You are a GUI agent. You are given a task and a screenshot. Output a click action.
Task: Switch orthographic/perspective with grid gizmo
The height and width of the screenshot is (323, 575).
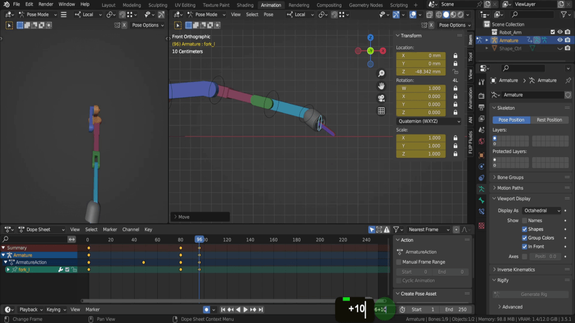tap(381, 110)
